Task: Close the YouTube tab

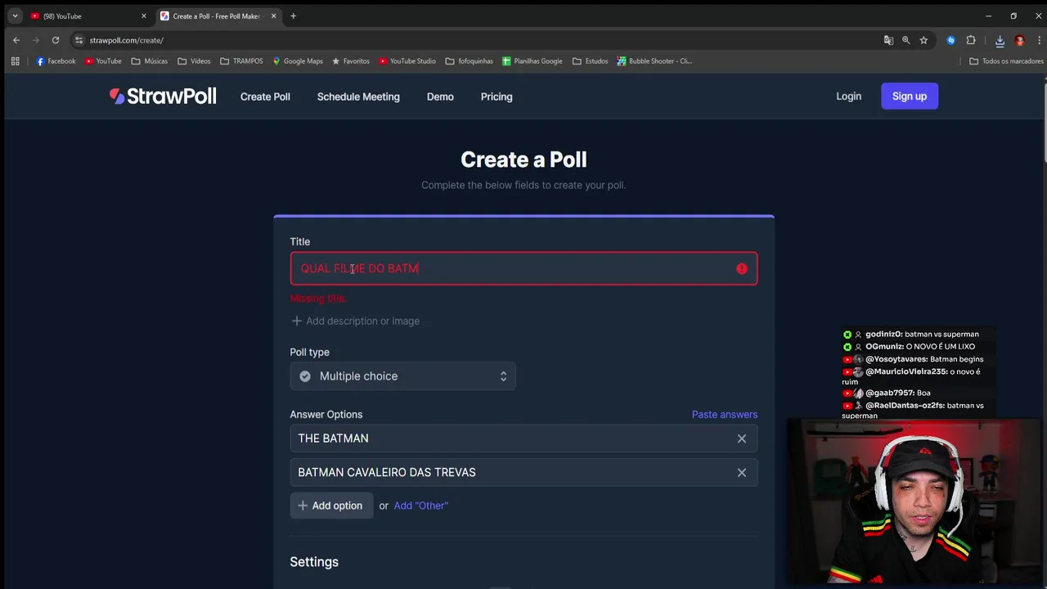Action: coord(144,16)
